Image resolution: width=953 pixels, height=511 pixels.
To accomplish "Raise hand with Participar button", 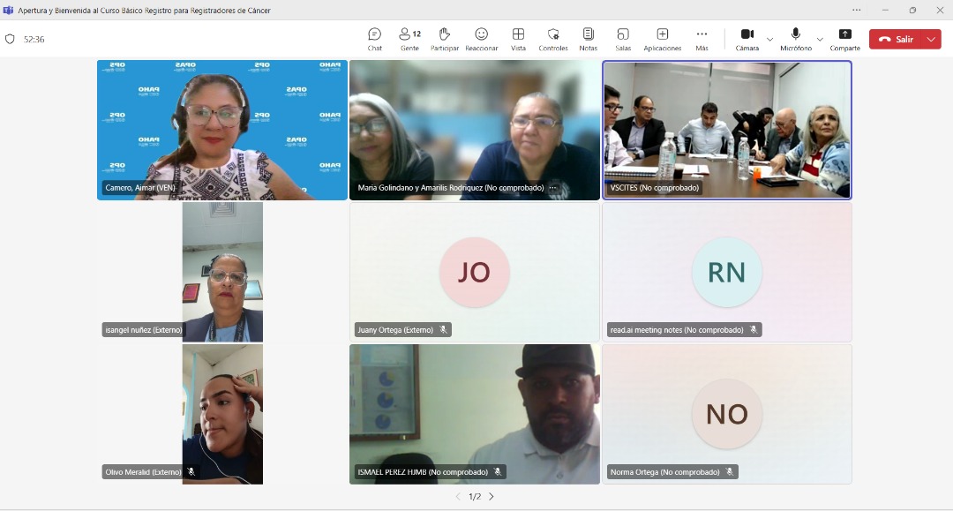I will pos(445,39).
